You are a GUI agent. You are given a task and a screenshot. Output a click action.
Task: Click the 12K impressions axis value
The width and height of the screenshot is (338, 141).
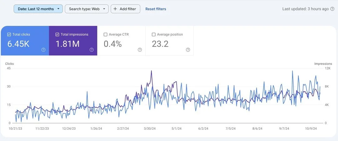coord(328,68)
